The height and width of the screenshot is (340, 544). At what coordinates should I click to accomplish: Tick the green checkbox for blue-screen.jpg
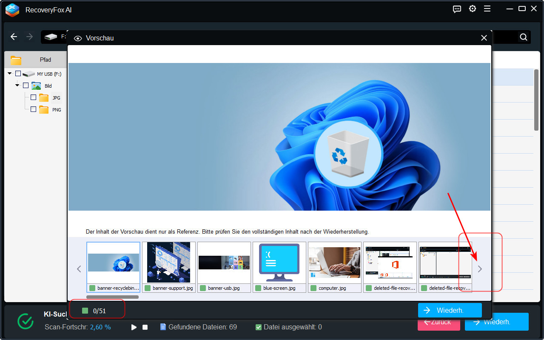point(258,288)
